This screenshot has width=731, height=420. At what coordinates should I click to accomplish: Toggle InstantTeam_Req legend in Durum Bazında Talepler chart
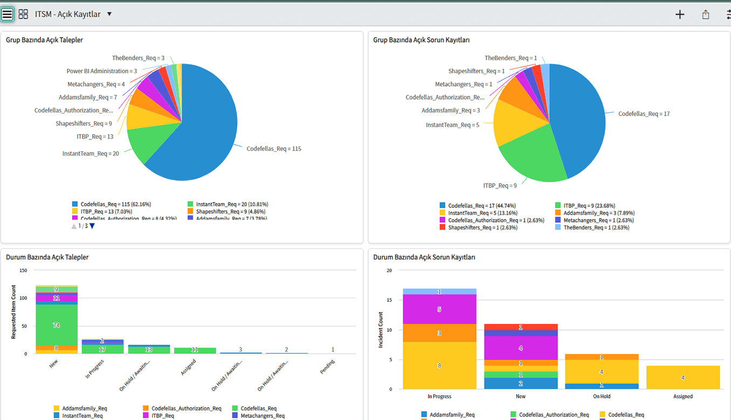[78, 416]
